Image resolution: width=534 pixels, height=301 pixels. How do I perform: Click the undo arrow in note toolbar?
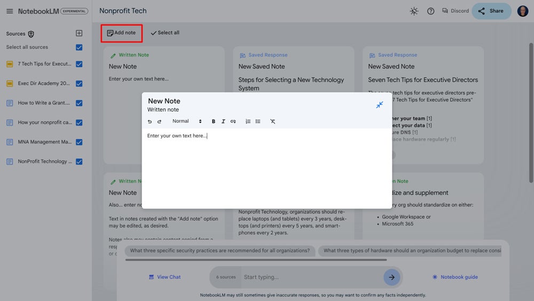pyautogui.click(x=150, y=121)
